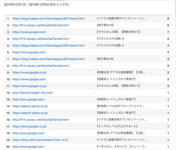Open the ff14.waraou.net link in row 4

(x=41, y=39)
